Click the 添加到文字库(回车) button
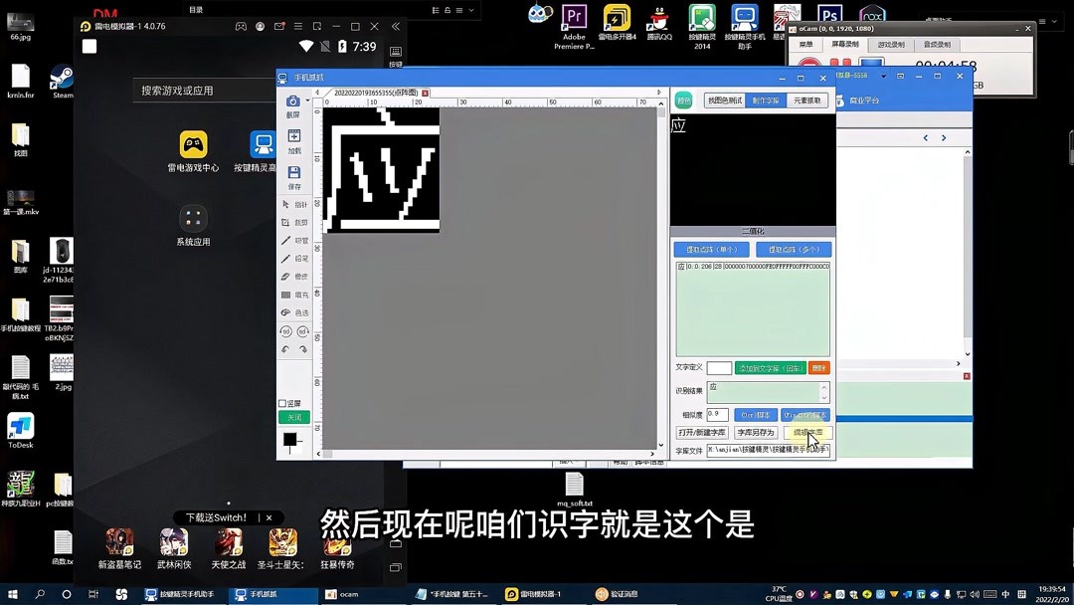Viewport: 1074px width, 605px height. click(x=771, y=368)
